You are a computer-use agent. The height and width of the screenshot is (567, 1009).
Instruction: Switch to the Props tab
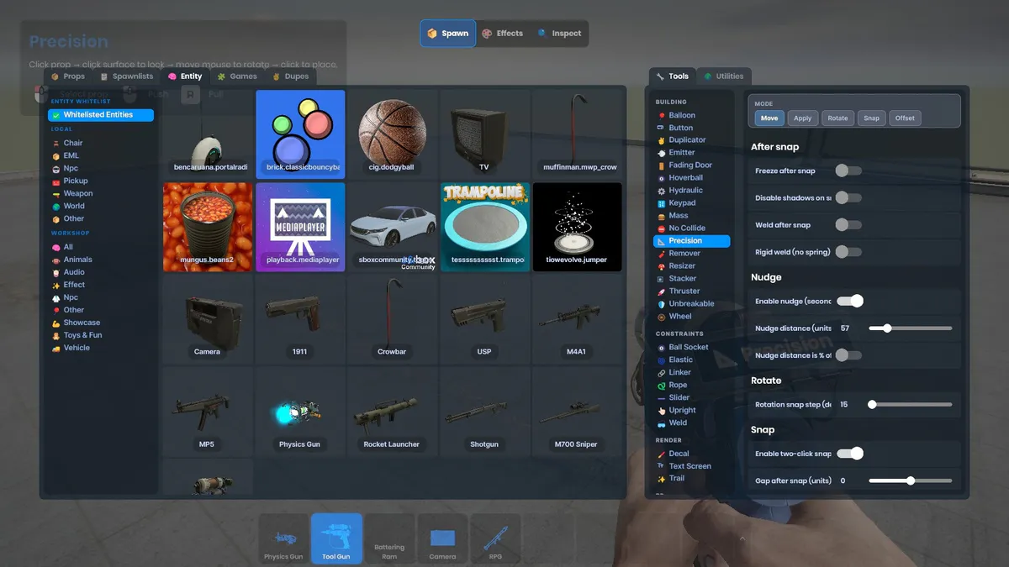tap(68, 76)
